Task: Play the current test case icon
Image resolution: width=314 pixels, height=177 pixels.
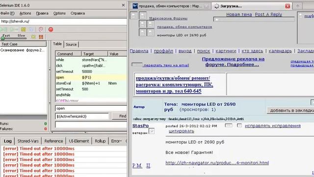Action: coord(14,29)
